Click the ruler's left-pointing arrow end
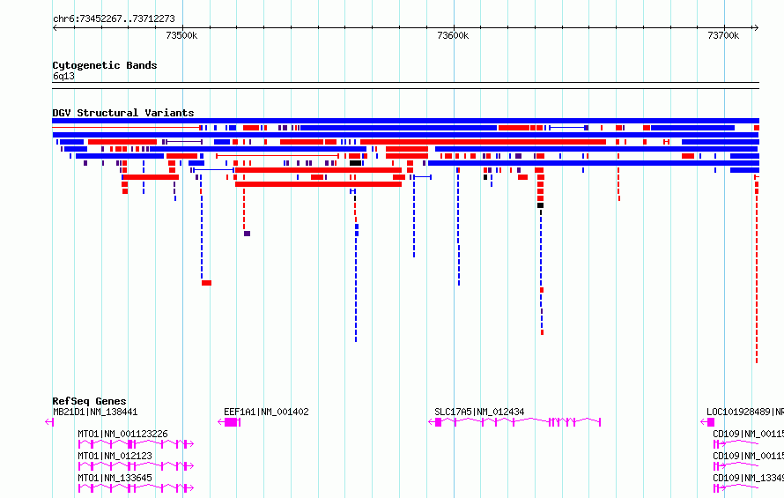This screenshot has height=498, width=784. click(x=55, y=28)
